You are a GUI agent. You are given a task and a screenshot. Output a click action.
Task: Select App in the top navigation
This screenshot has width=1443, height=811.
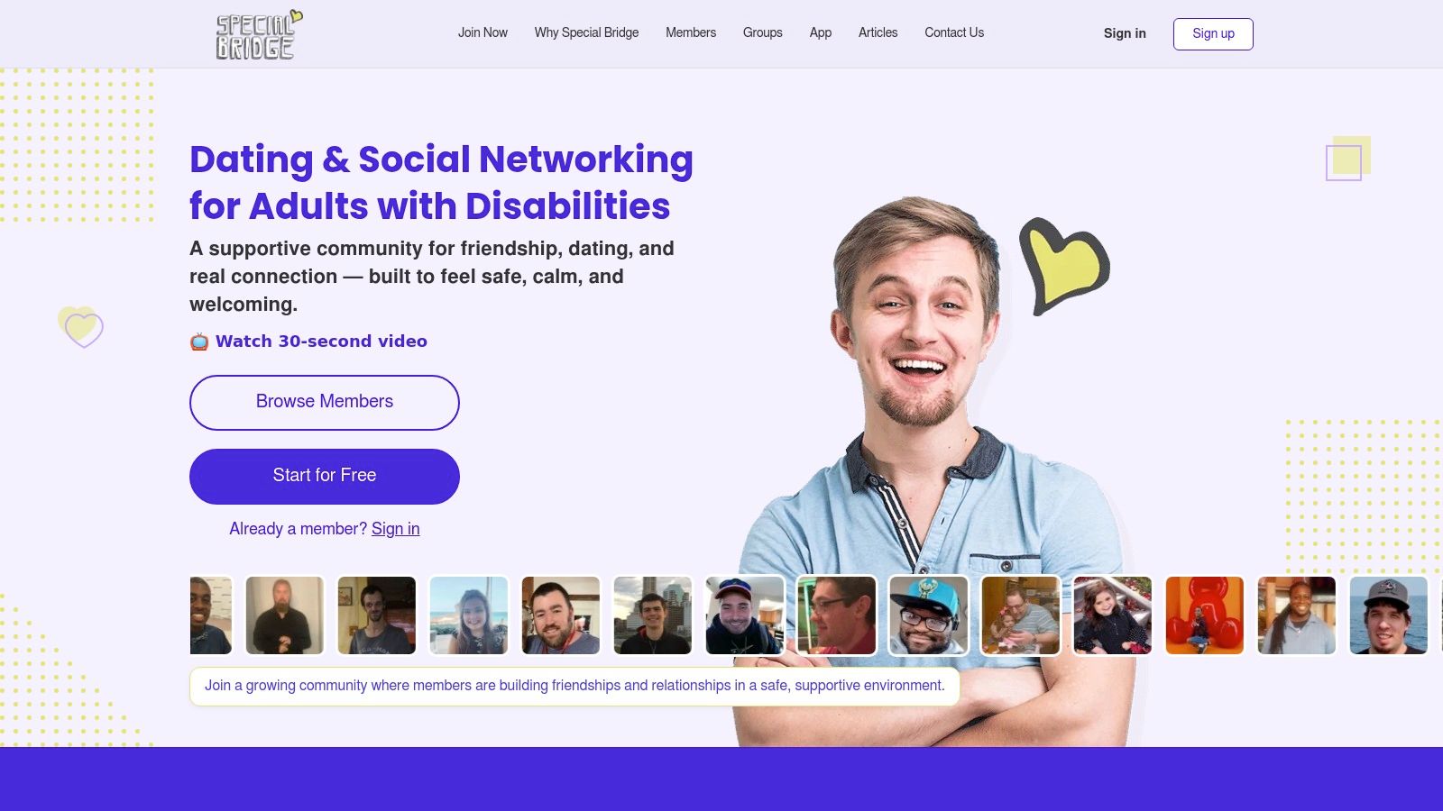[x=820, y=32]
